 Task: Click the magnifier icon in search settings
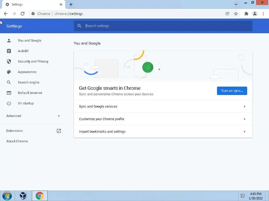(x=79, y=26)
